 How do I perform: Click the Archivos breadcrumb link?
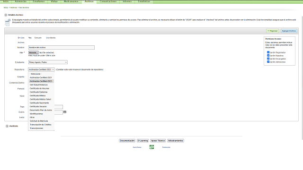(14, 8)
